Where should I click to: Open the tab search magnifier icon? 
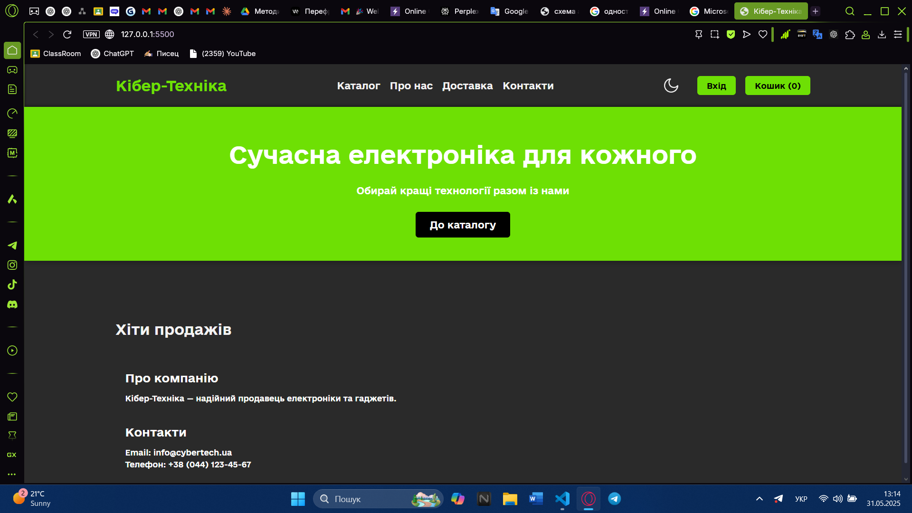(x=850, y=11)
